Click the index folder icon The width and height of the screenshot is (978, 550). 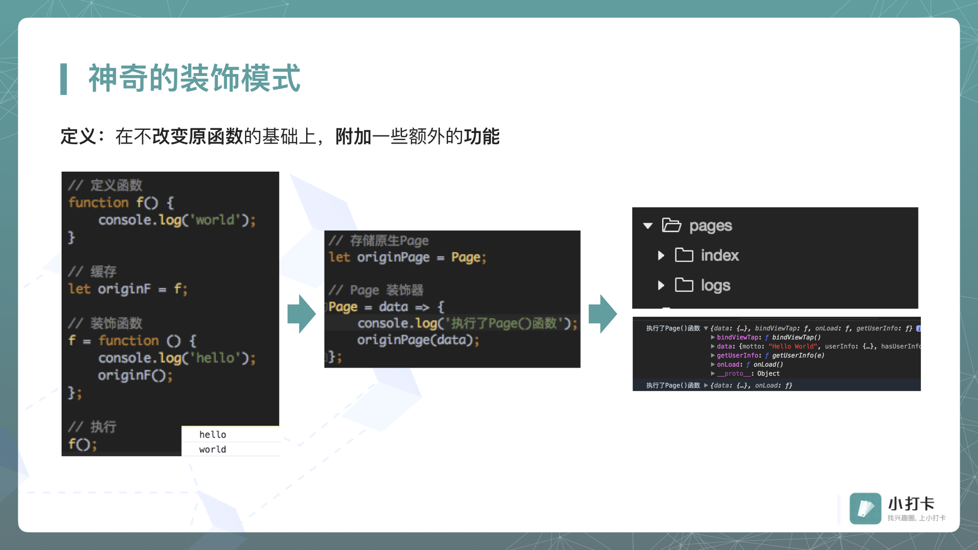coord(684,255)
